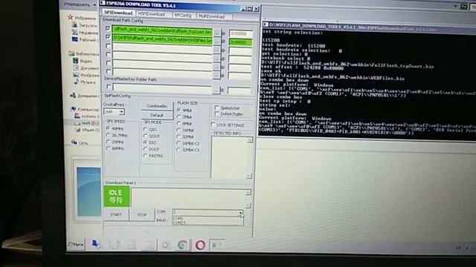Click the ESP8266 Download Tool title bar icon
The image size is (476, 267).
(103, 3)
